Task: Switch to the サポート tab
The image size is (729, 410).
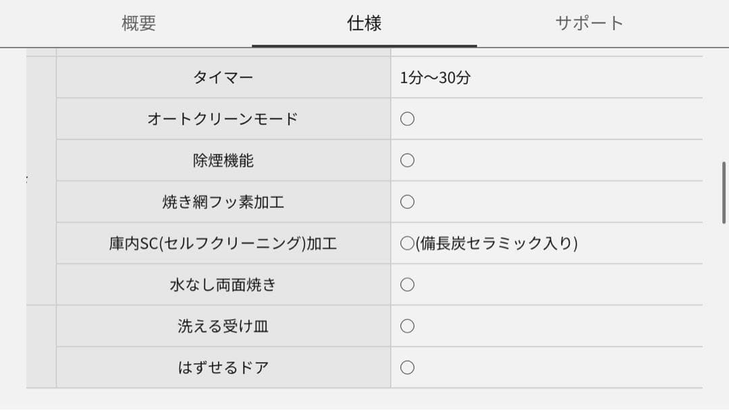Action: point(591,23)
